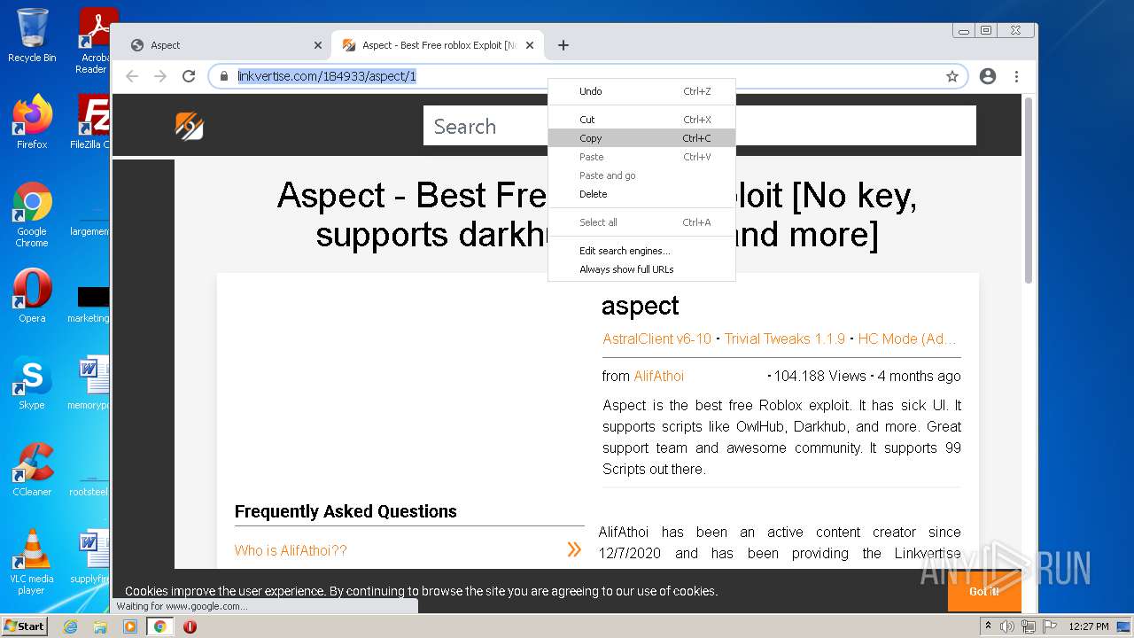Open FileZilla desktop shortcut
Screen dimensions: 1134x638
pos(93,121)
